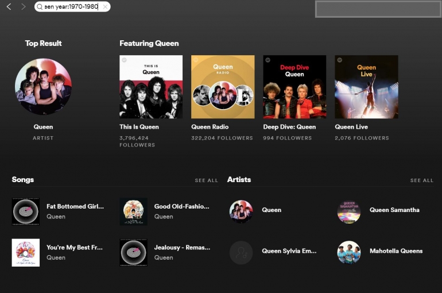Open the Queen top result artist image
This screenshot has height=293, width=442.
pyautogui.click(x=43, y=87)
